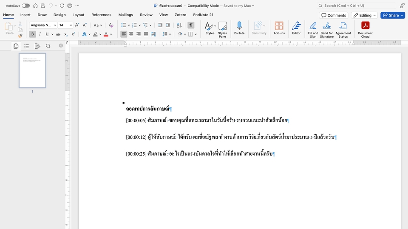The image size is (408, 229).
Task: Open Fill and Sign
Action: (x=313, y=30)
